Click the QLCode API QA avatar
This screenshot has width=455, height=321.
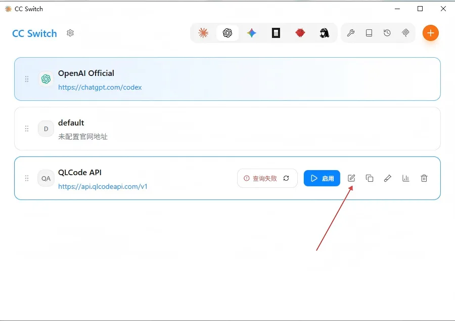46,178
